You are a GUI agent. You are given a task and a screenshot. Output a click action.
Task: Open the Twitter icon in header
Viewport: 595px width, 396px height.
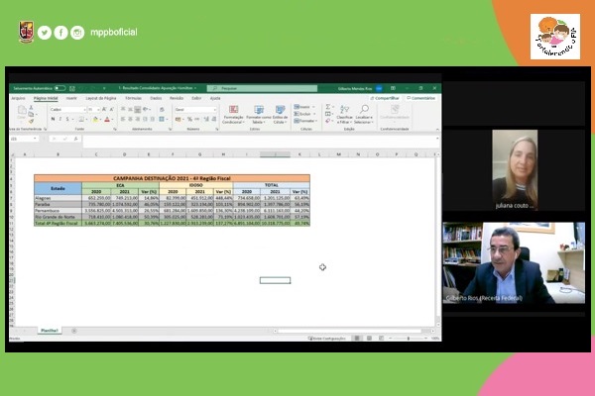point(45,33)
